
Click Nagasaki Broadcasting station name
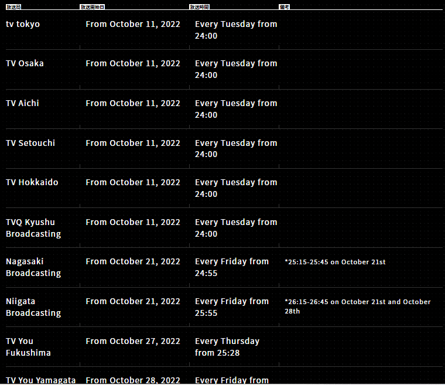point(33,267)
